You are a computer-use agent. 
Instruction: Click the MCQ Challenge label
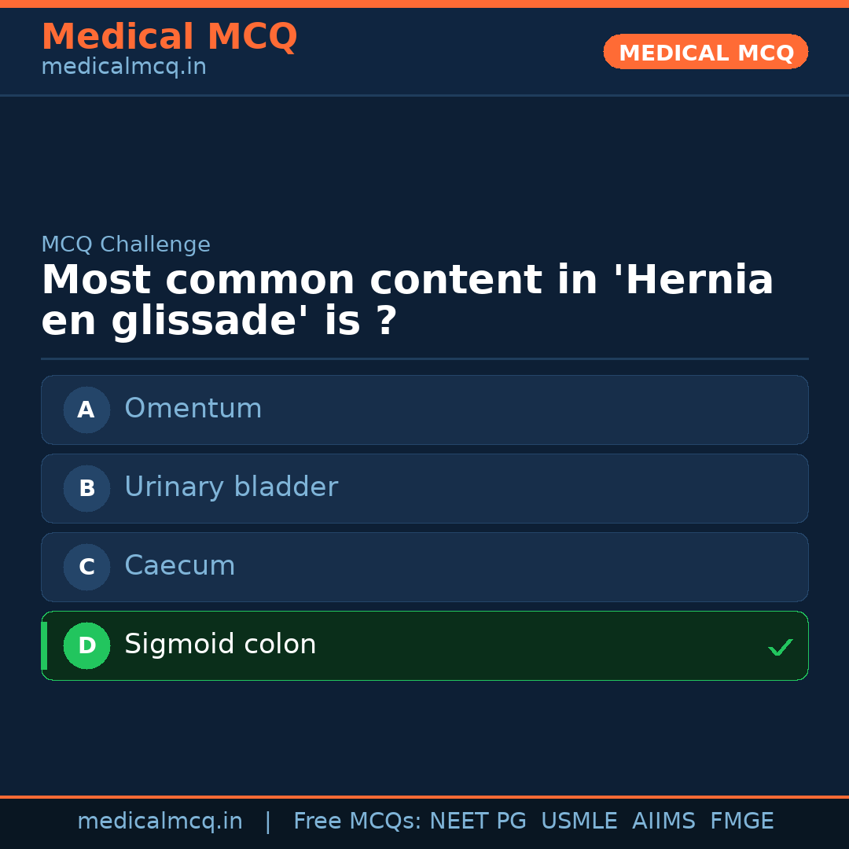tap(126, 244)
